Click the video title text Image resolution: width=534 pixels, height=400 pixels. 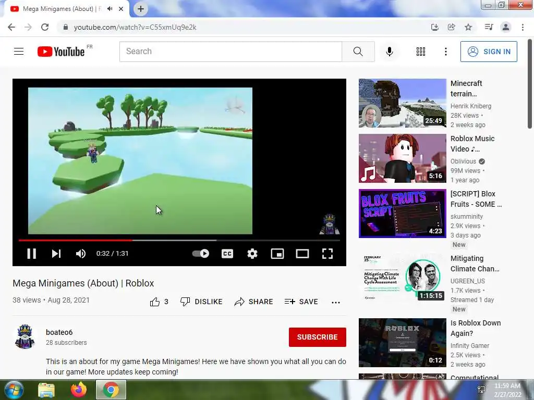click(x=83, y=283)
